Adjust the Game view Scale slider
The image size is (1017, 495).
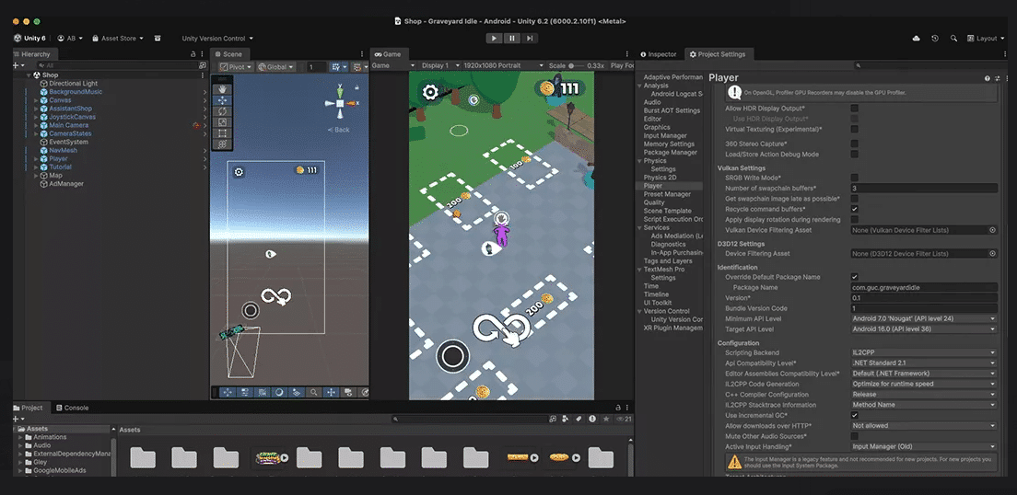click(x=576, y=65)
